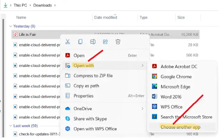
Task: Select the Life is Fair file
Action: click(27, 34)
